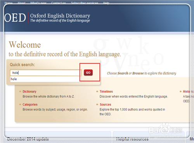Click the Search link in the italic prompt
Image resolution: width=194 pixels, height=143 pixels.
[123, 73]
